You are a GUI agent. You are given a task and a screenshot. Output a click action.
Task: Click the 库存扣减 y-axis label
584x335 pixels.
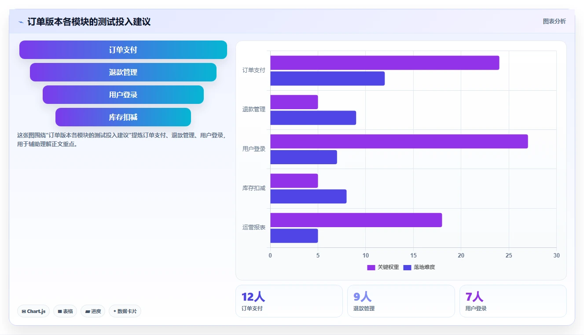coord(254,188)
